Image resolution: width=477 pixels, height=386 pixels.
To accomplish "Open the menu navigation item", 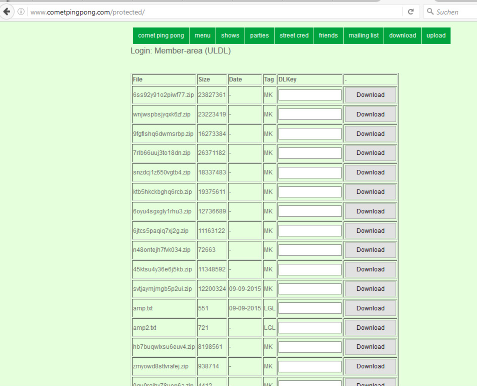I will (203, 36).
